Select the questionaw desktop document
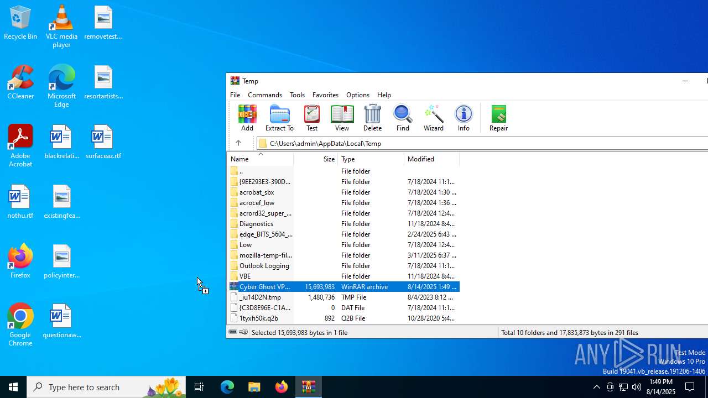Screen dimensions: 708x398 pyautogui.click(x=61, y=321)
